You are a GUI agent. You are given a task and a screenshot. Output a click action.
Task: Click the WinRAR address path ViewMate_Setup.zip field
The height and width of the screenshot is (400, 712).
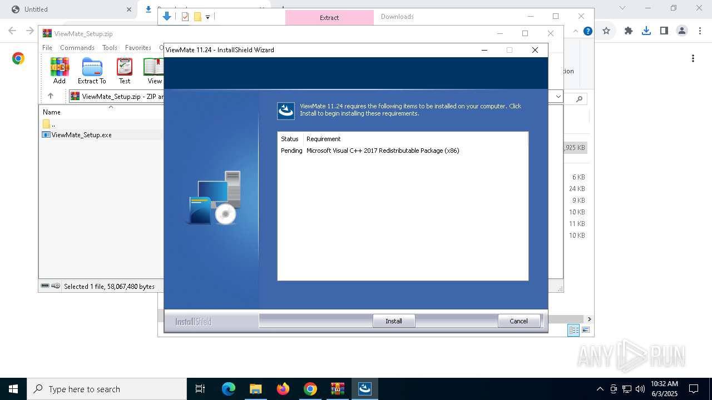pyautogui.click(x=117, y=97)
